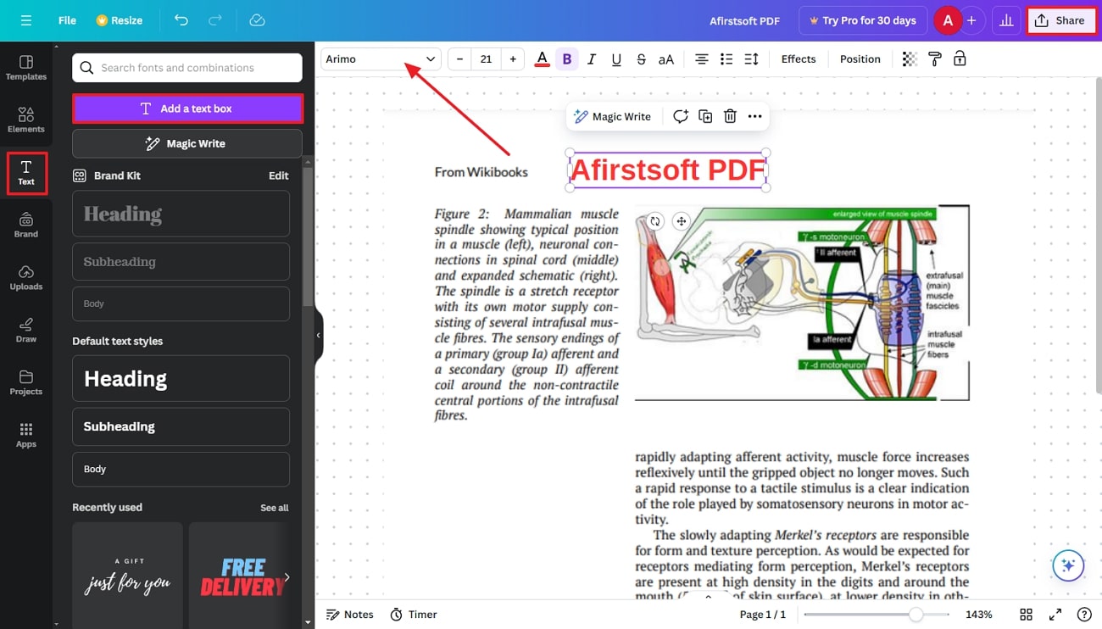Add a comment to the selection
This screenshot has height=629, width=1102.
pyautogui.click(x=680, y=116)
